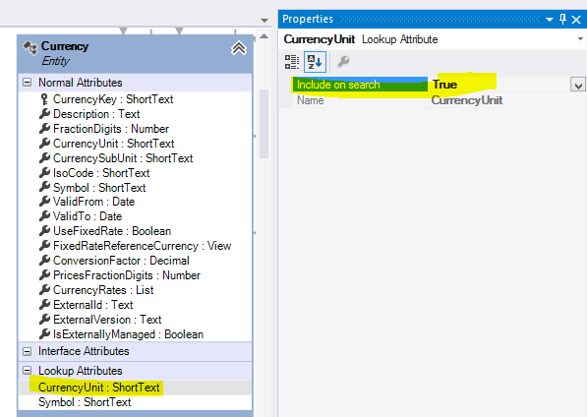Toggle auto-hide pin on Properties panel

pos(562,19)
